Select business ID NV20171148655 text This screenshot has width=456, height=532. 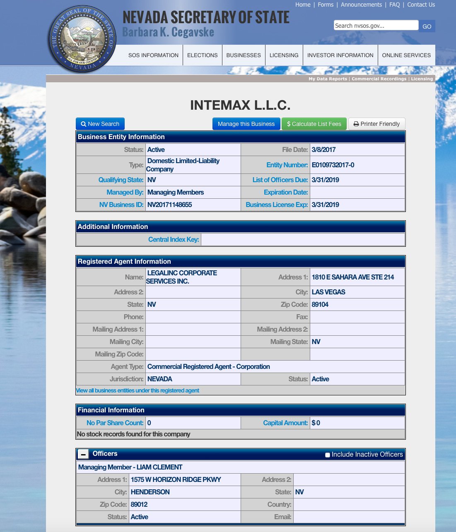coord(169,205)
